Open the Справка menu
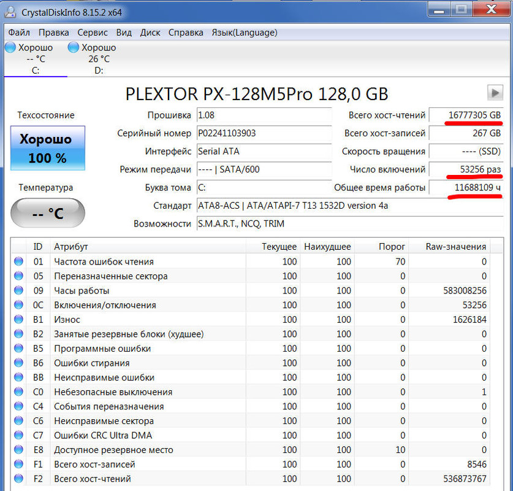 click(186, 33)
